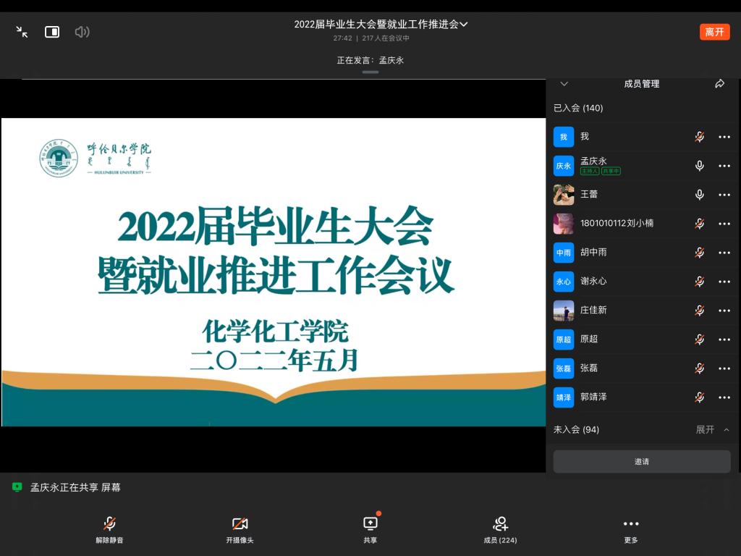Open Members (224) from the bottom toolbar
The width and height of the screenshot is (741, 556).
point(500,528)
